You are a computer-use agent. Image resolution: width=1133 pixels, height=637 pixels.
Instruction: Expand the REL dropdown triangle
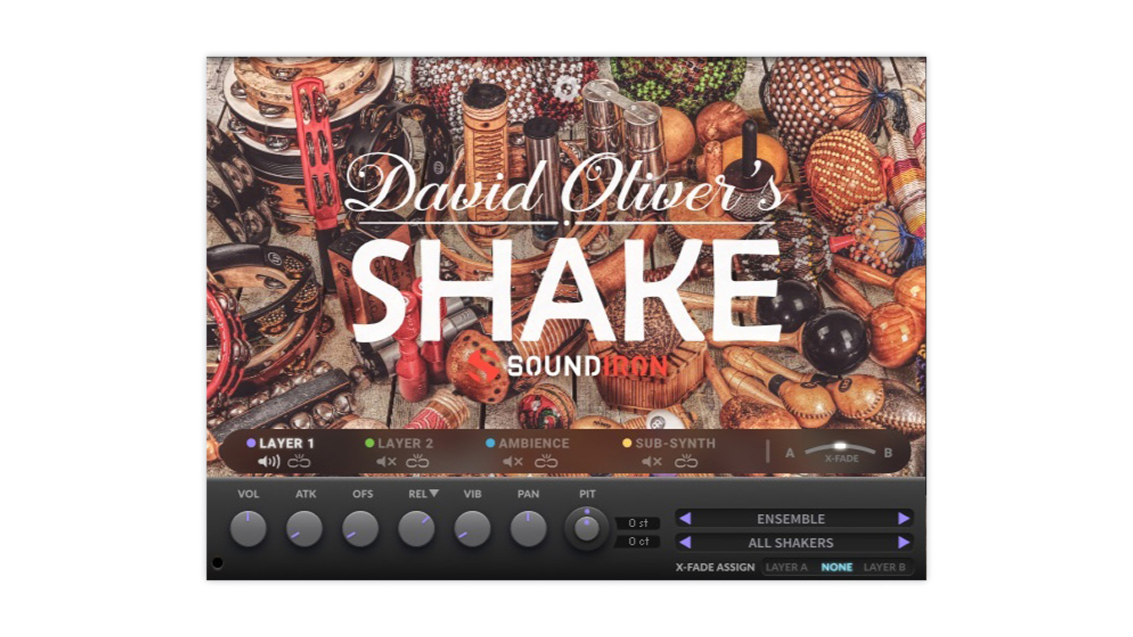pos(434,493)
